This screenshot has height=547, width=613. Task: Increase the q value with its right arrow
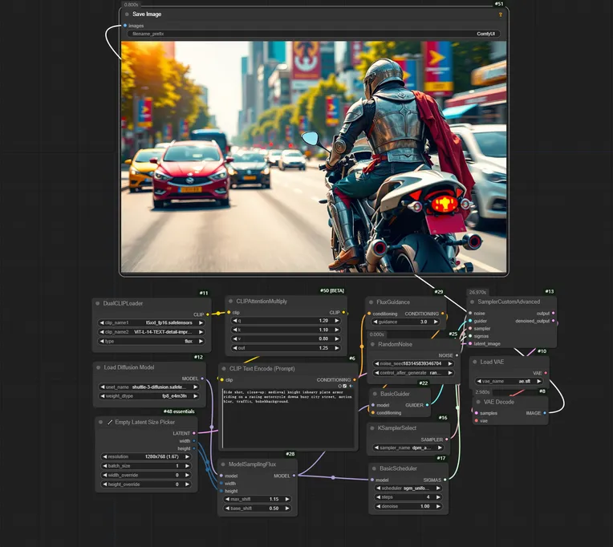tap(337, 320)
